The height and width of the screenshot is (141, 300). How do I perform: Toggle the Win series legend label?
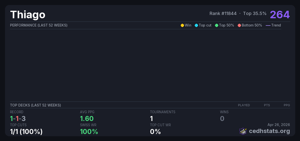(x=188, y=25)
